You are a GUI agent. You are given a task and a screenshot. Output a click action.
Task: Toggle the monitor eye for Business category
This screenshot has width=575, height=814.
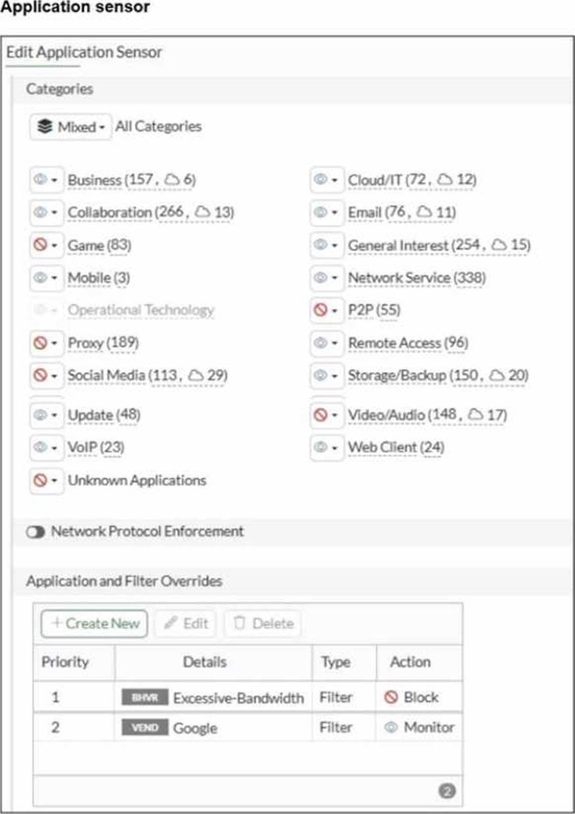[x=41, y=180]
